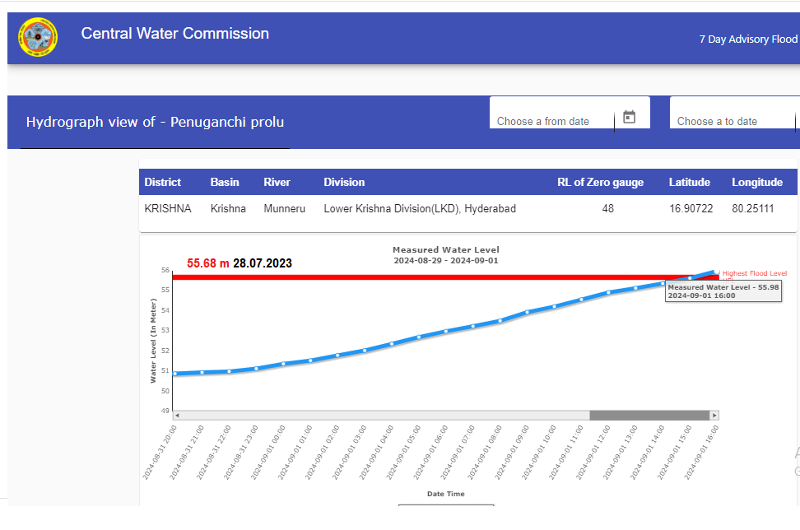800x530 pixels.
Task: Click the chart scrollbar right arrow
Action: pyautogui.click(x=714, y=416)
